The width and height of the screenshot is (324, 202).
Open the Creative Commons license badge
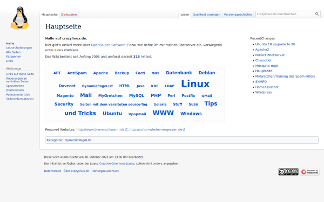point(288,172)
